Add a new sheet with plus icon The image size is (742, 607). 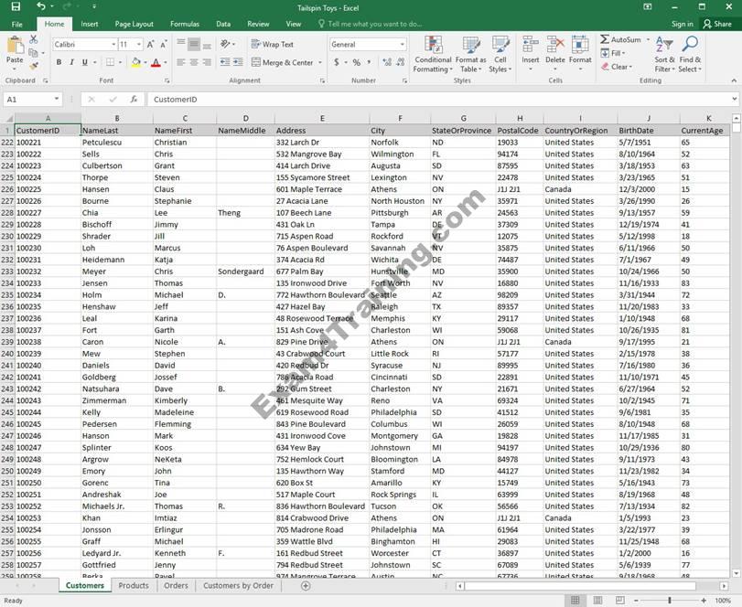point(306,586)
